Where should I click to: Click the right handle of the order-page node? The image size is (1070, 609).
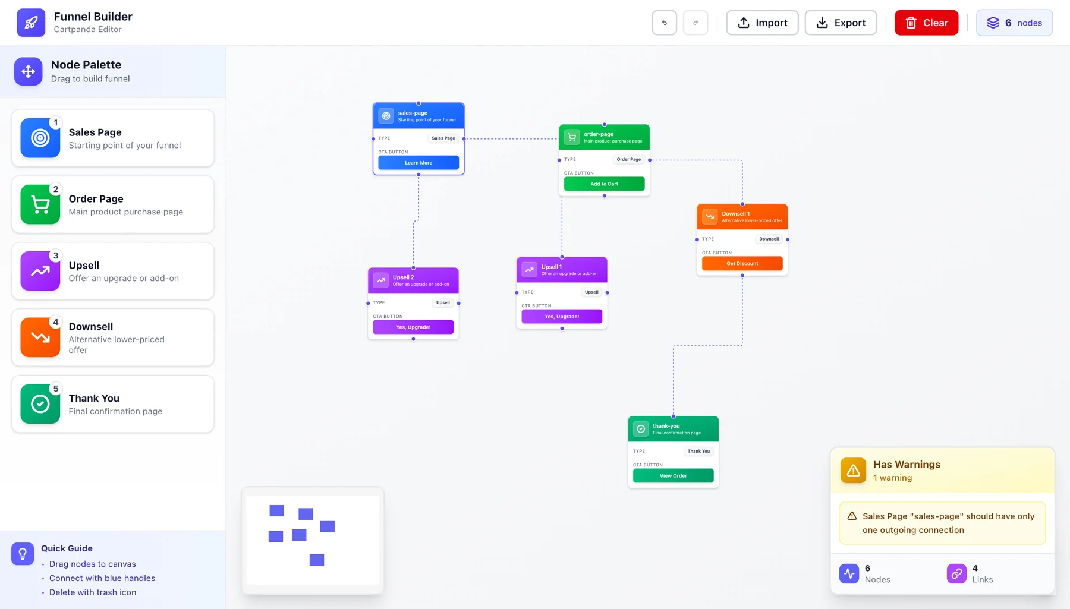(650, 160)
